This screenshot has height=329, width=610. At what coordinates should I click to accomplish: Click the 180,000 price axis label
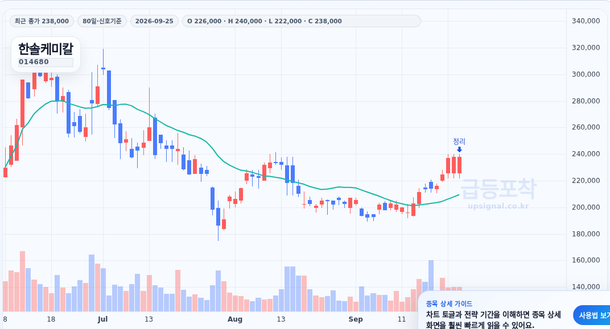click(x=586, y=234)
